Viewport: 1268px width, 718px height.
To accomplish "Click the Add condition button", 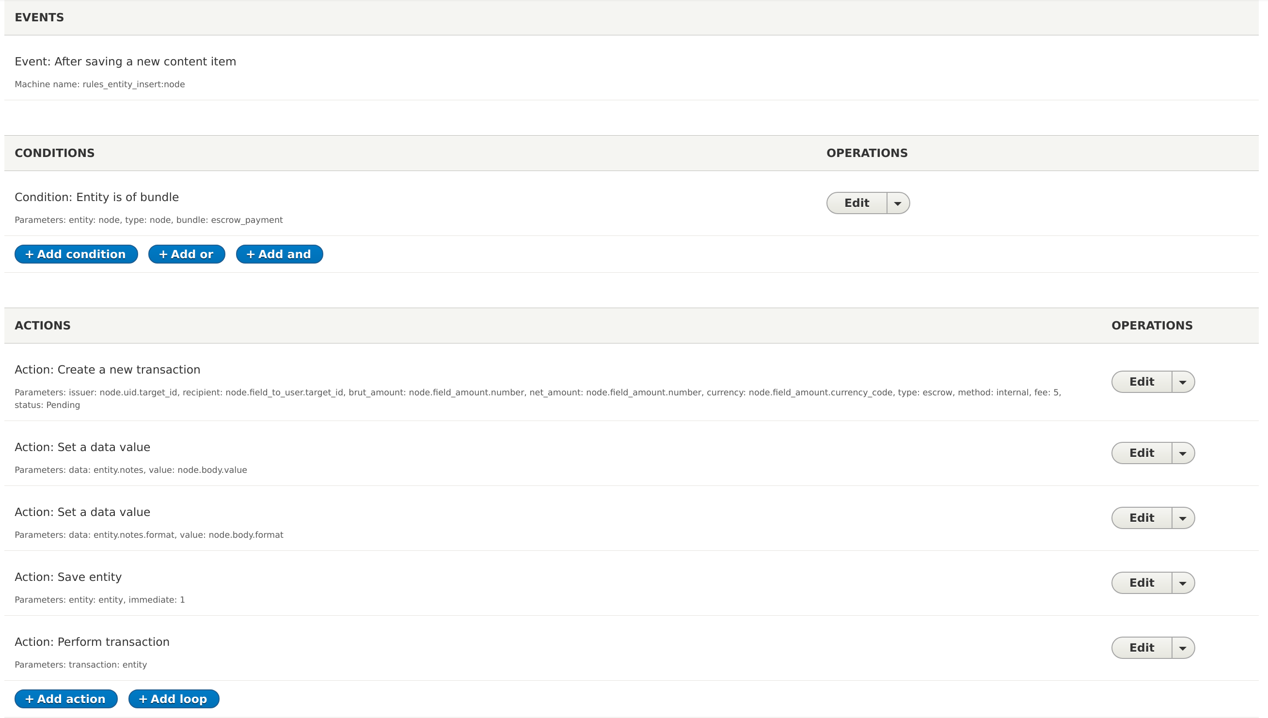I will pyautogui.click(x=76, y=254).
